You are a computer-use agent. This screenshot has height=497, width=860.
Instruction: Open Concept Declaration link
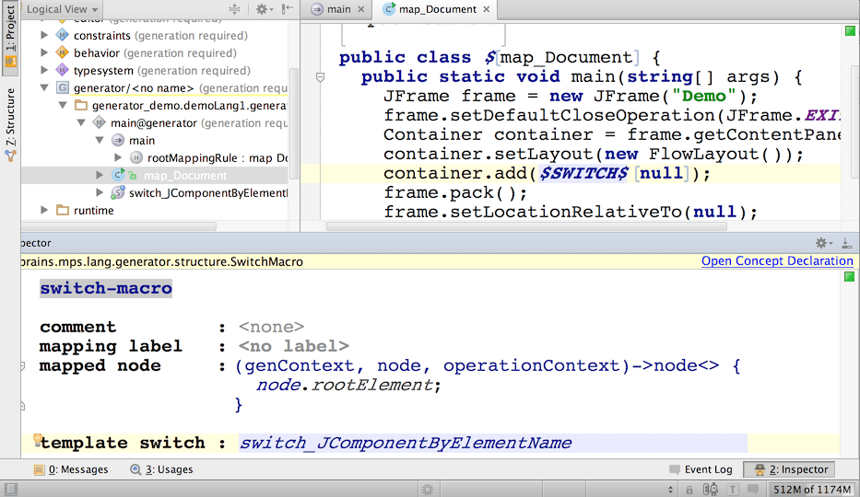pyautogui.click(x=777, y=261)
